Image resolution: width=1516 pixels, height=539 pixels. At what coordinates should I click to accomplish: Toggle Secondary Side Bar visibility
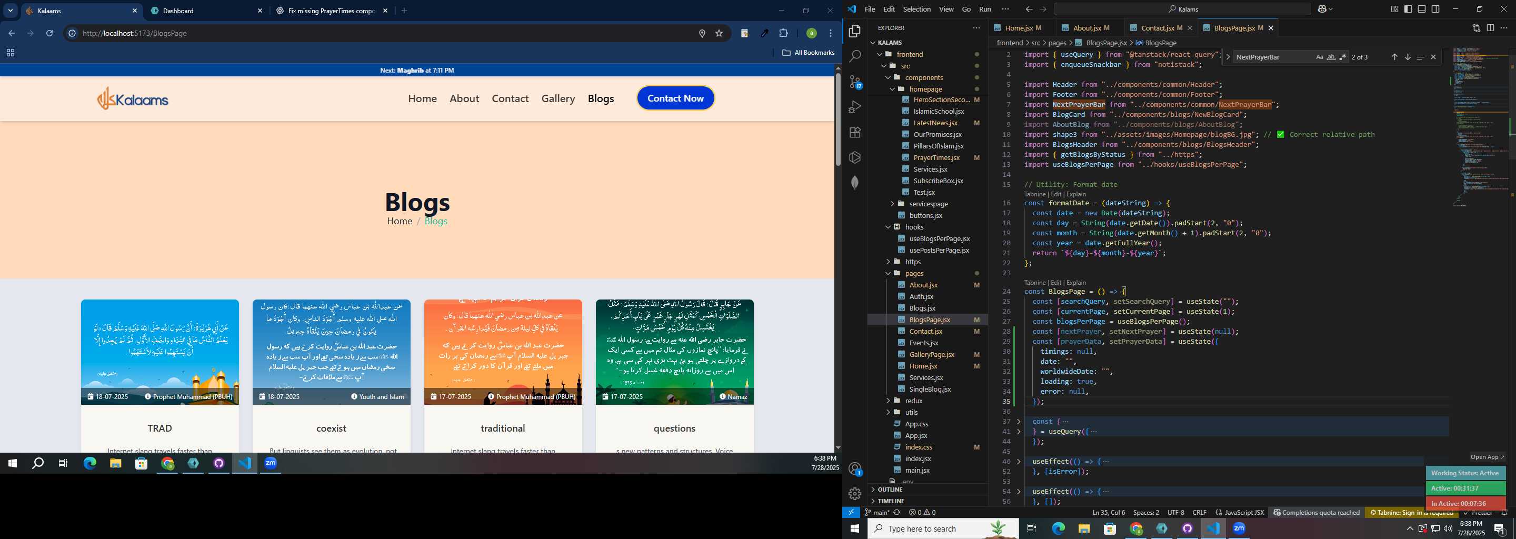click(x=1435, y=9)
